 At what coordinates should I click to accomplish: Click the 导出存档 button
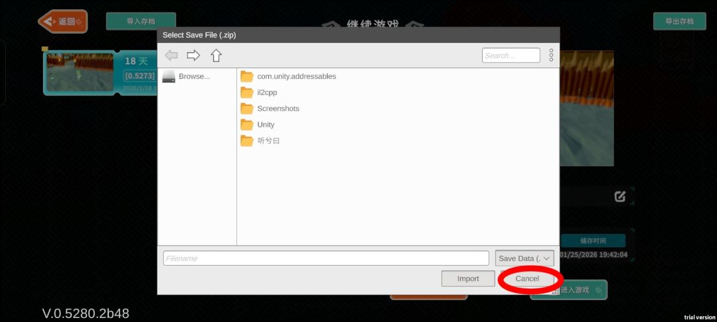point(680,21)
